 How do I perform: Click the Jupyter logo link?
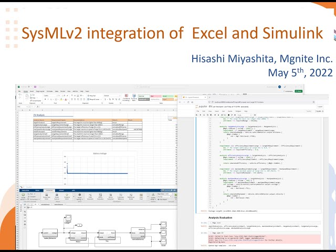click(201, 107)
